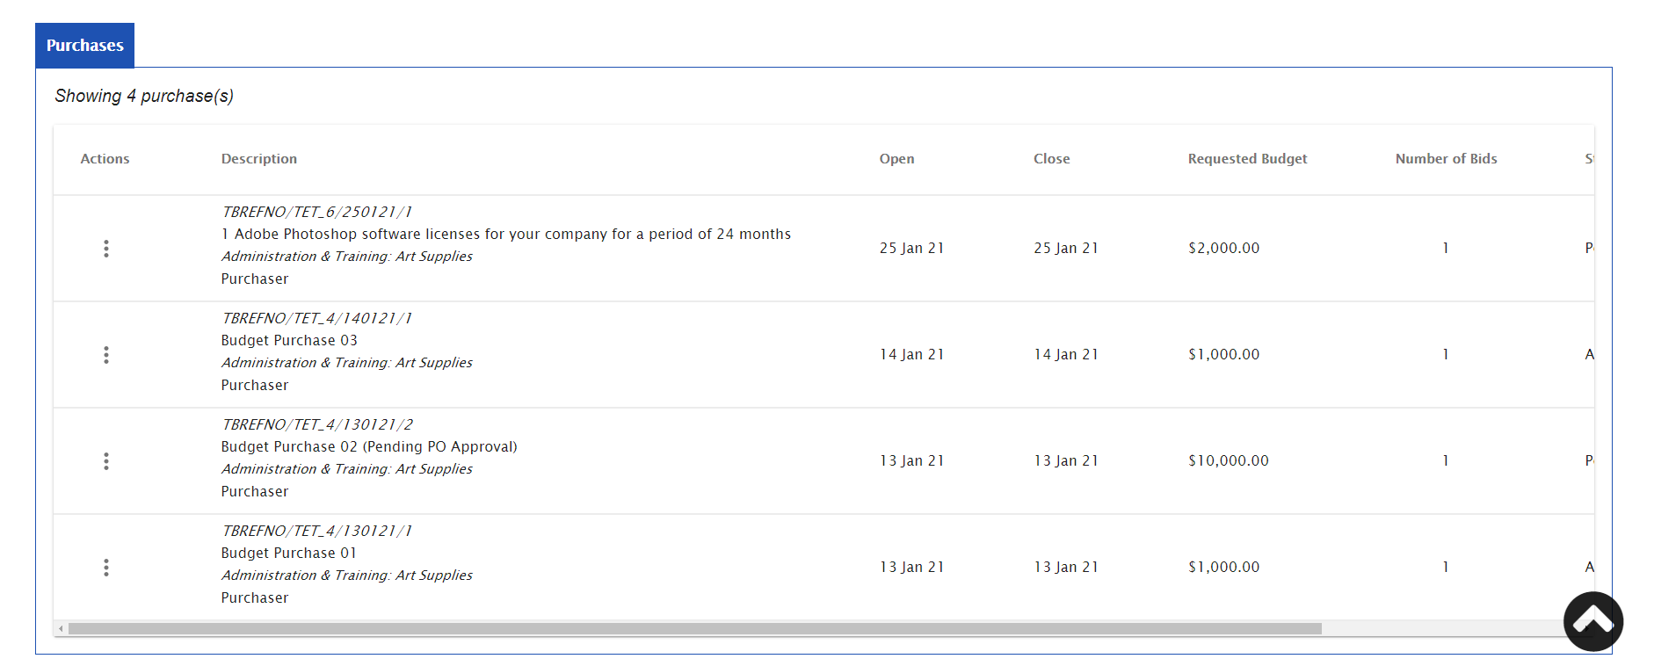This screenshot has width=1654, height=666.
Task: Open reference TBREFNO/TET_4/130121/2
Action: tap(317, 424)
